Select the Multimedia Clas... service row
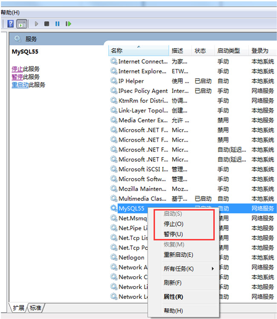This screenshot has height=319, width=277. 193,198
